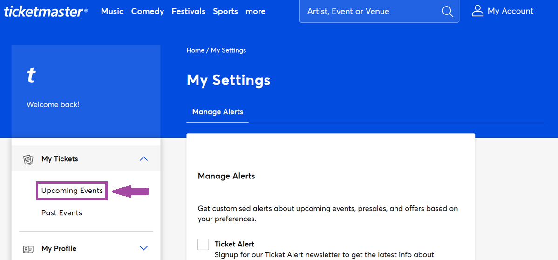Click the search magnifier icon

pos(447,12)
